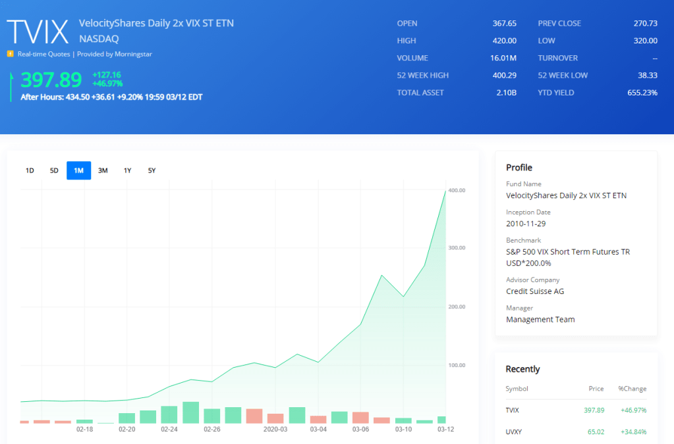The image size is (674, 444).
Task: Click the Credit Suisse AG advisor name
Action: (535, 291)
